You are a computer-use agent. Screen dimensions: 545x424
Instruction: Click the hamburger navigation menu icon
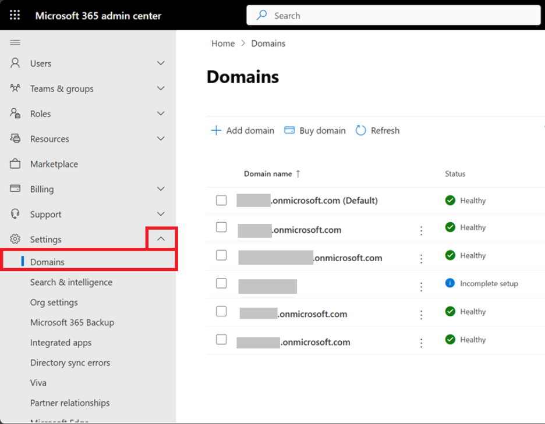tap(15, 42)
